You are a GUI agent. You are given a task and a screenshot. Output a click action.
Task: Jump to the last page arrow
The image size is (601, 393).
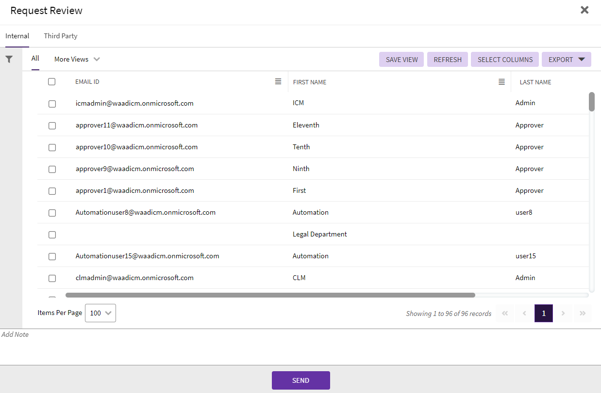tap(583, 314)
